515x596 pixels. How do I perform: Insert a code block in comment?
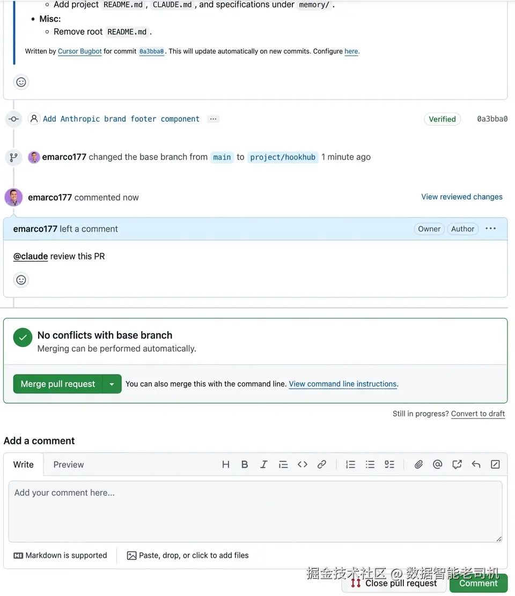pos(303,465)
